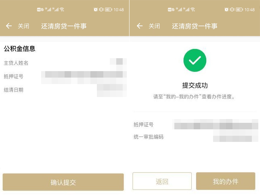Click the 公积金信息 section heading

point(19,49)
